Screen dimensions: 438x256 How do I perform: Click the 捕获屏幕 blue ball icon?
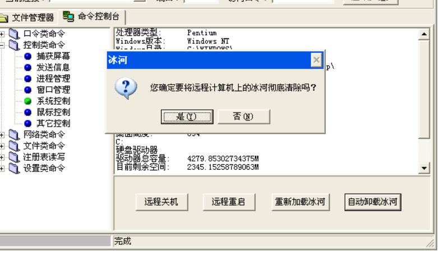click(27, 57)
